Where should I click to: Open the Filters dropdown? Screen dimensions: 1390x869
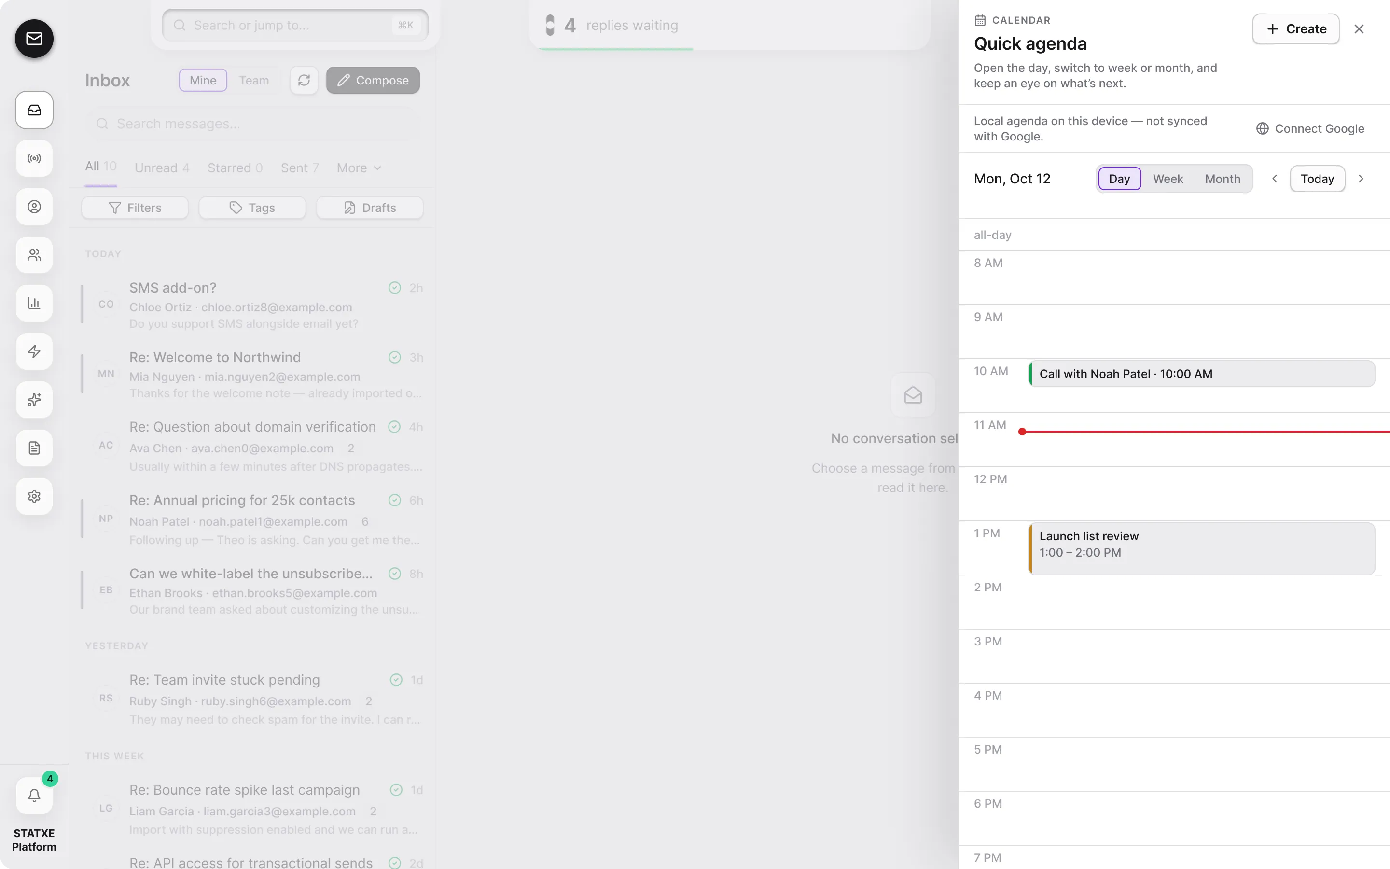[x=135, y=208]
